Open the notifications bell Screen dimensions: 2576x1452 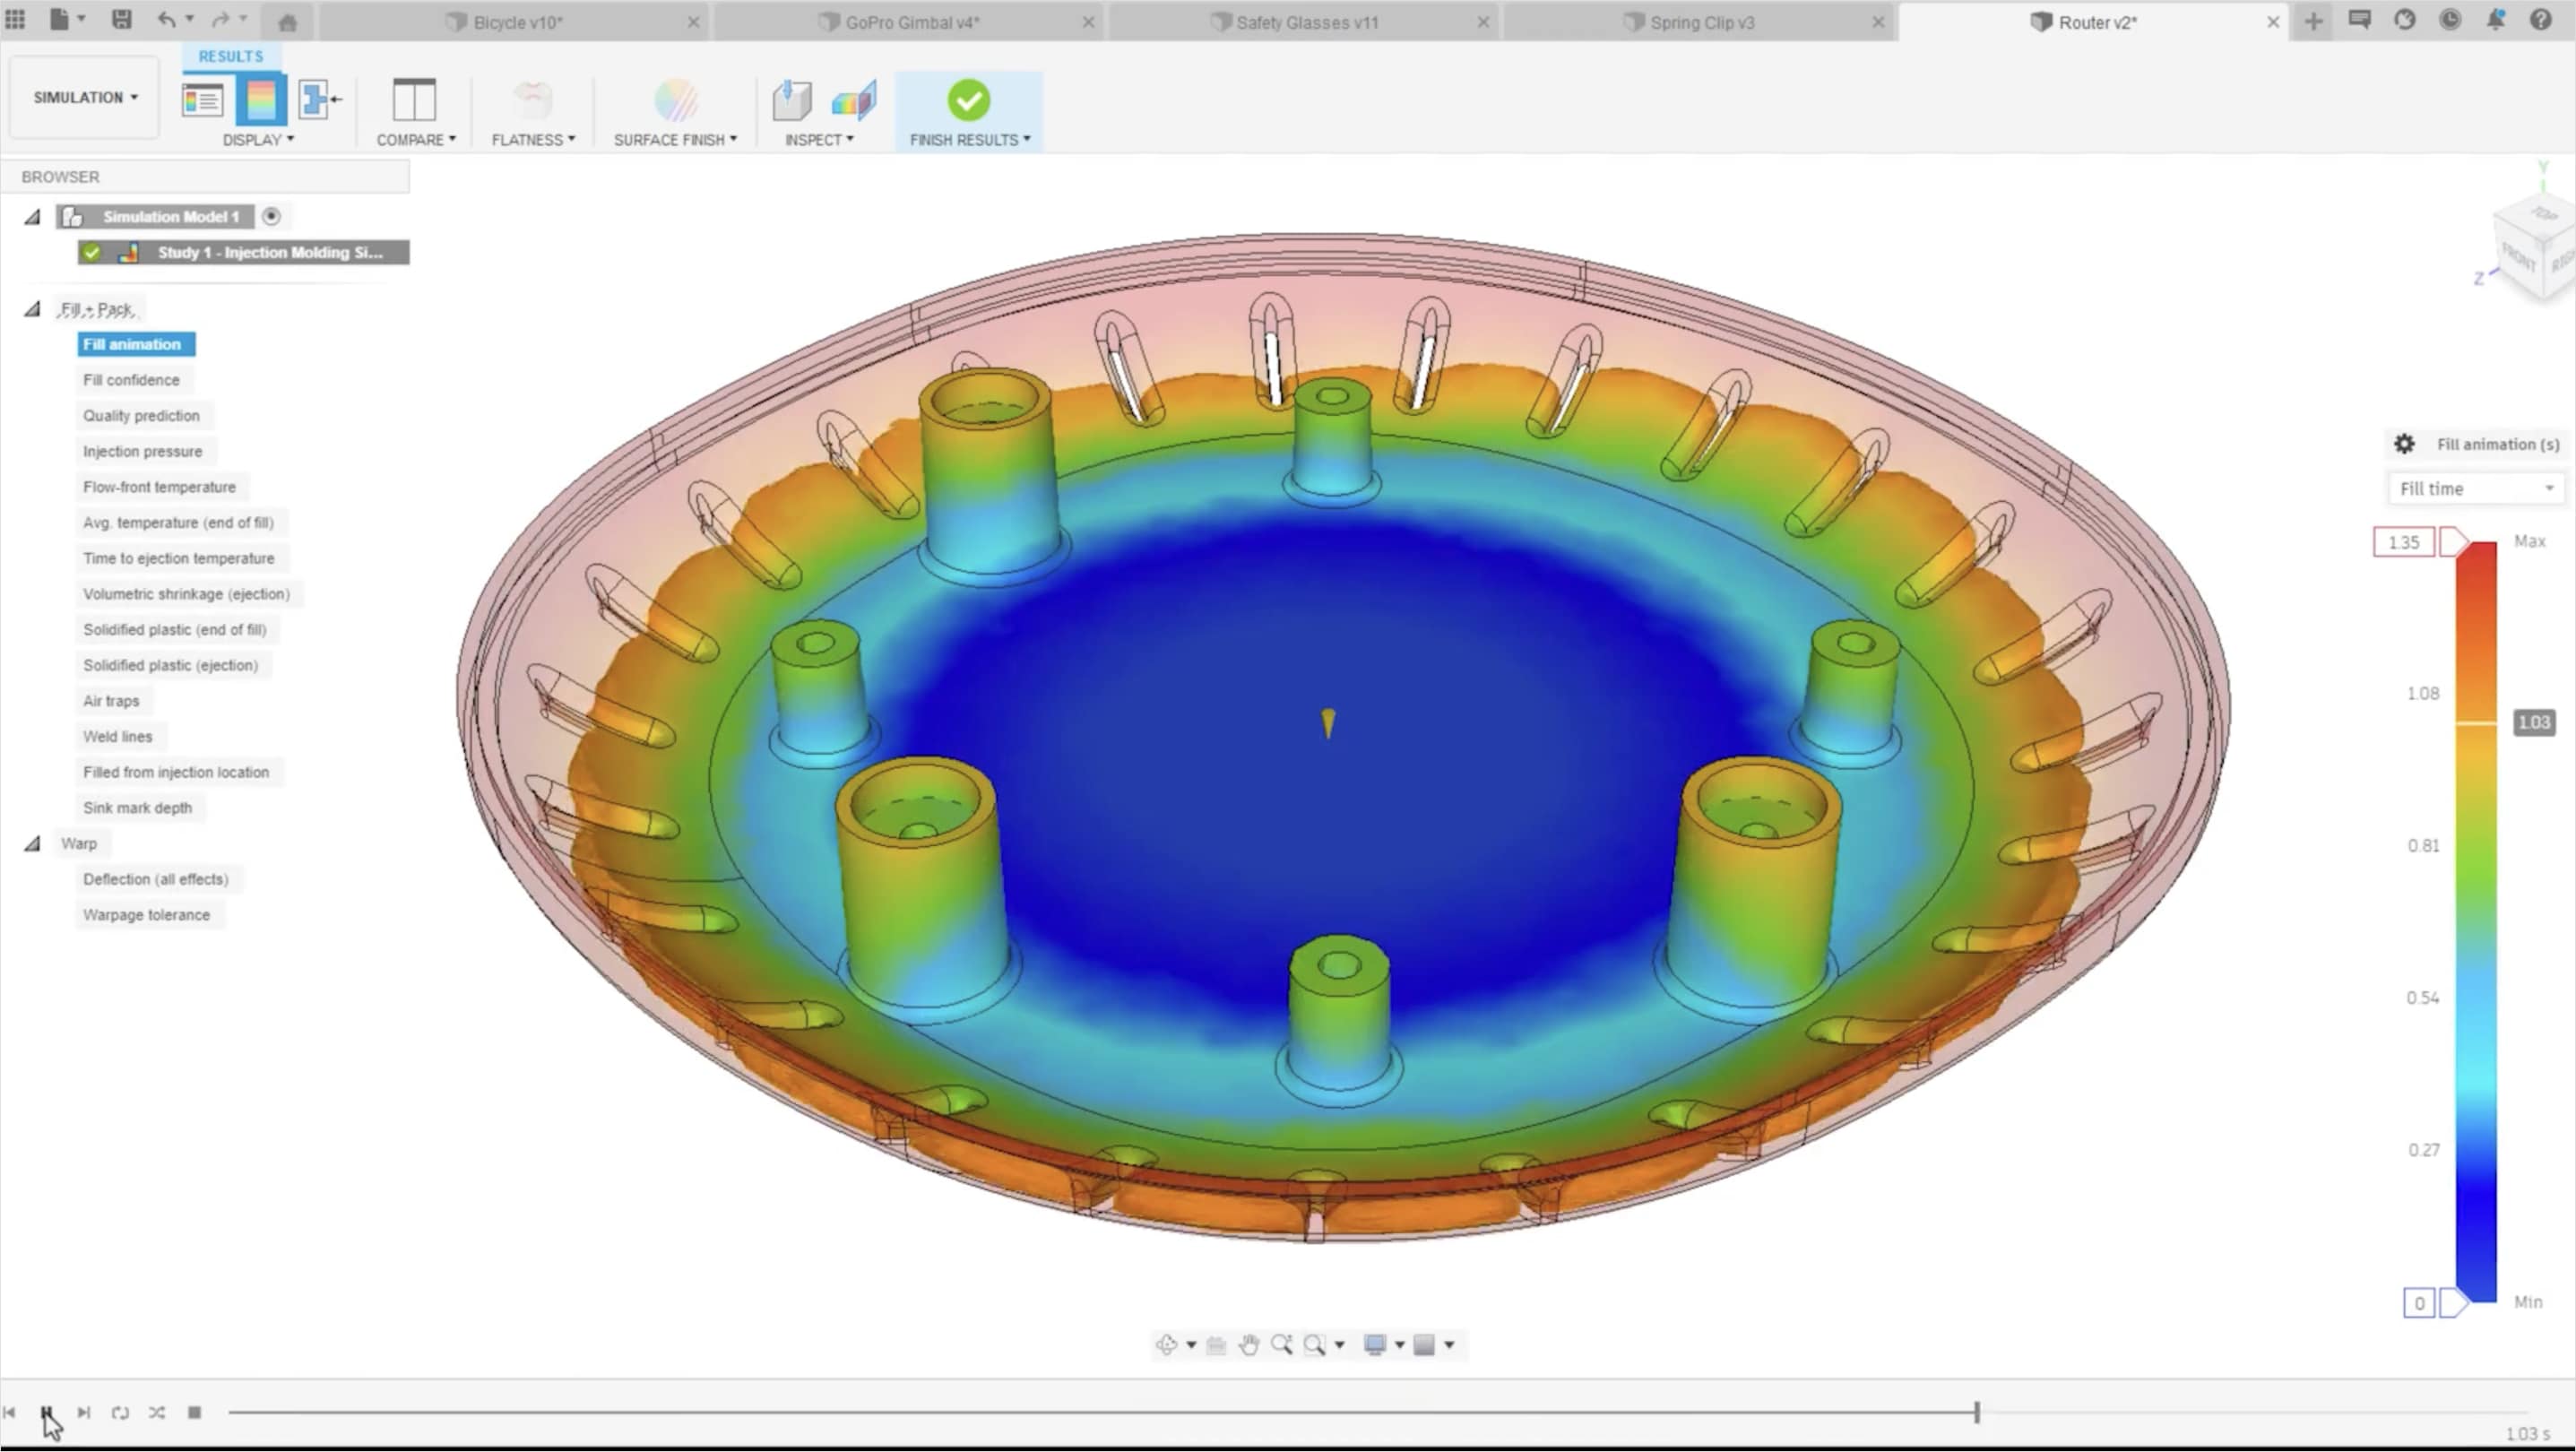[2496, 20]
